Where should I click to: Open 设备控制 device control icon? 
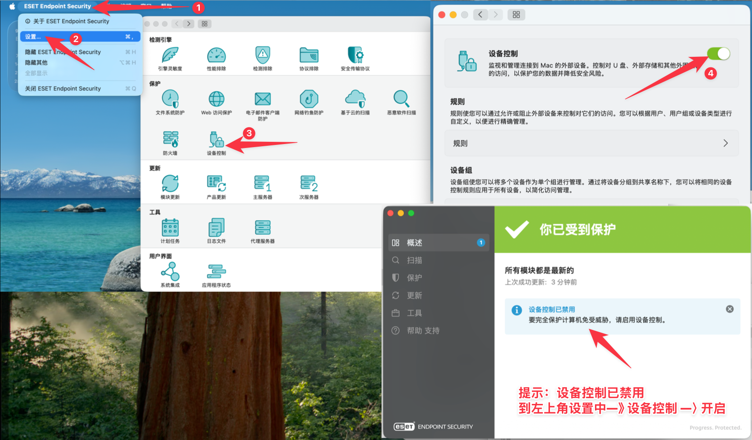click(217, 139)
